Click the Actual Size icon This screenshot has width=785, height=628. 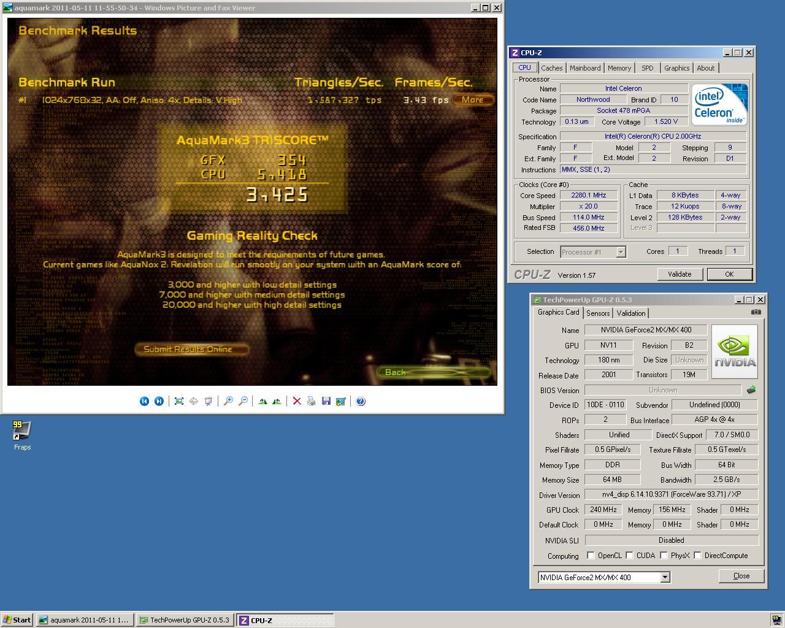(x=194, y=401)
